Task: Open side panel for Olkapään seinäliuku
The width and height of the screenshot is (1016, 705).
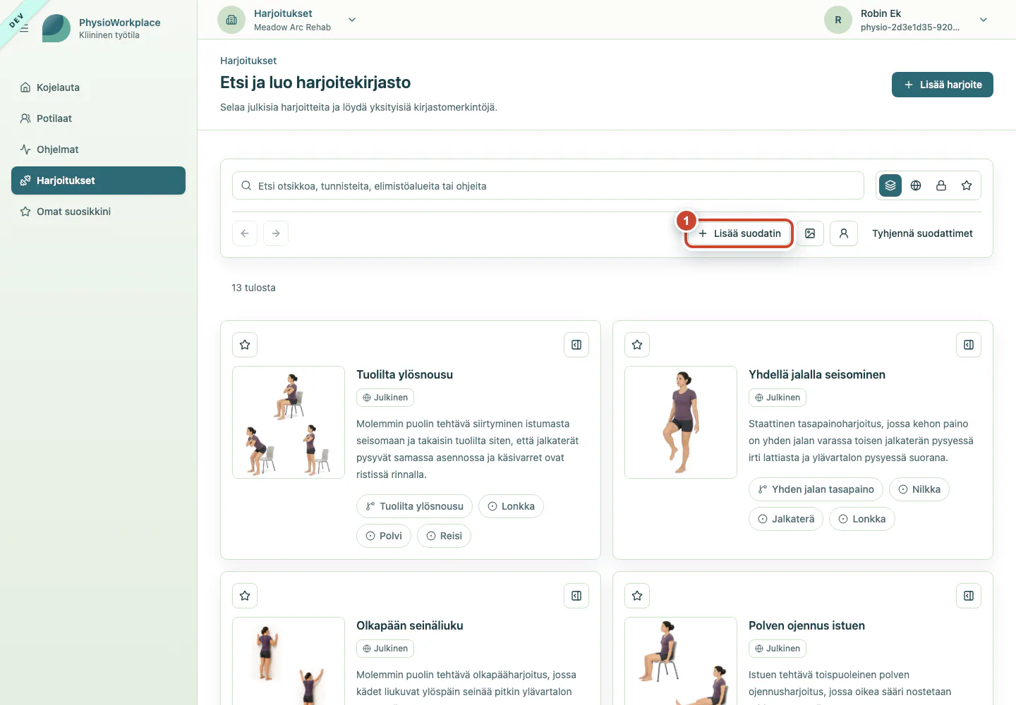Action: [576, 596]
